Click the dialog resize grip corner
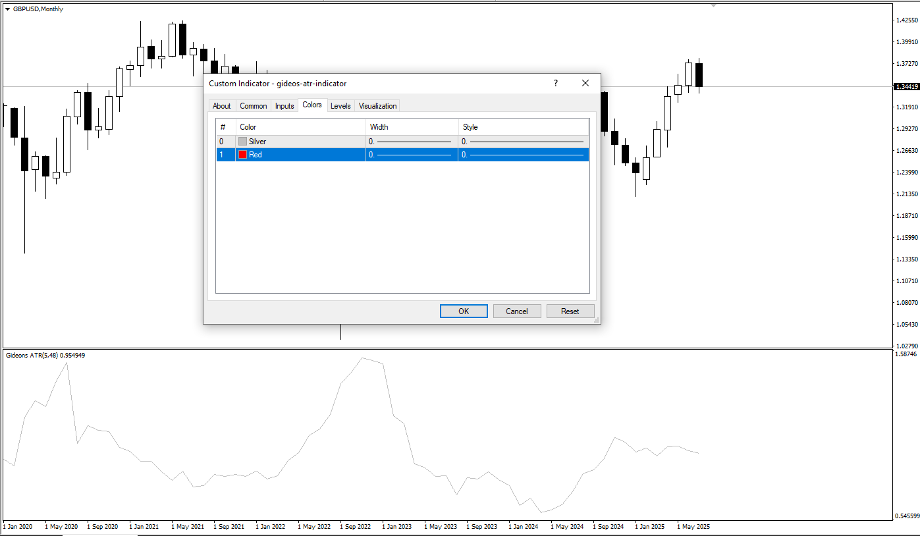Viewport: 920px width, 536px height. tap(597, 320)
